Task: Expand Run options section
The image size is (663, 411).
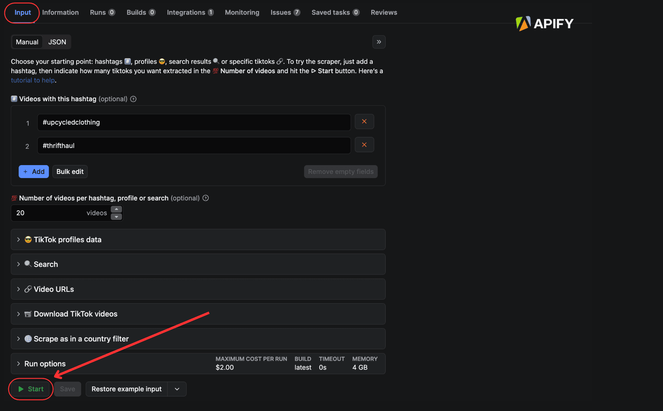Action: (45, 364)
